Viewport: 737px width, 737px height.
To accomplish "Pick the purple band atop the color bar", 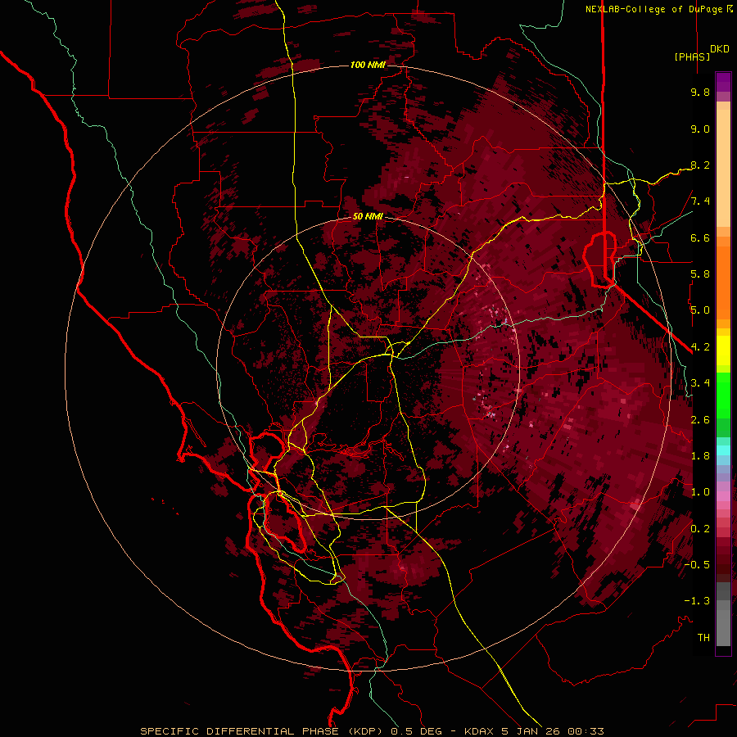I will click(723, 82).
